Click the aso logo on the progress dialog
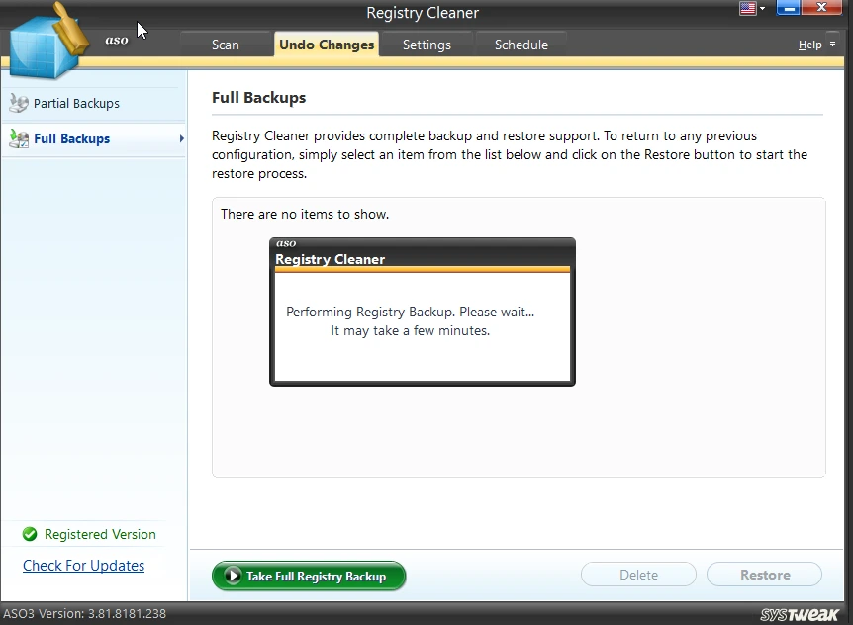Screen dimensions: 853x625 coord(286,243)
